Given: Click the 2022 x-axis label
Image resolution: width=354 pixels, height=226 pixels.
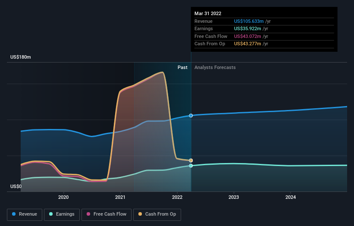Looking at the screenshot, I should point(177,197).
